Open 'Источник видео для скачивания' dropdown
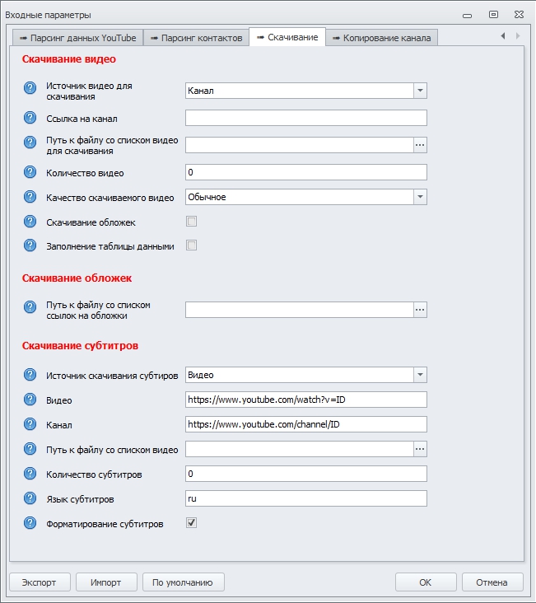Screen dimensions: 536x603 [x=420, y=91]
